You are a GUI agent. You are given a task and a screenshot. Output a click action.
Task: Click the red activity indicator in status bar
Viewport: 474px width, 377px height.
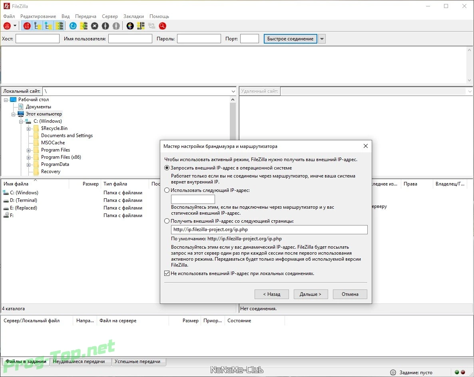tap(463, 372)
